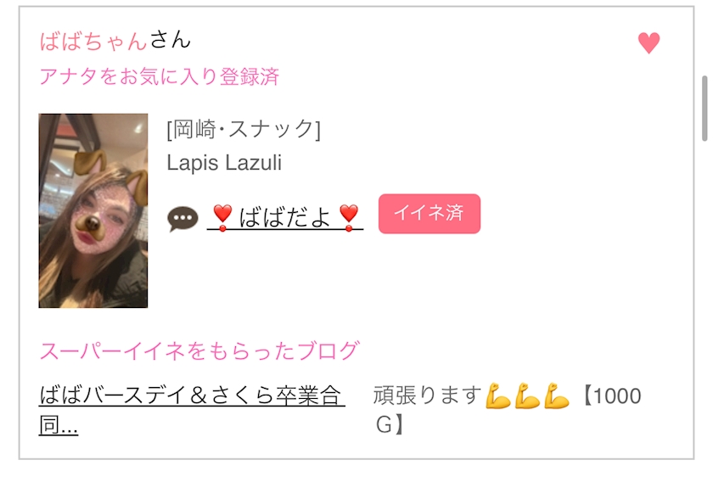Open the dog-filter profile photo thumbnail
The width and height of the screenshot is (713, 477).
(93, 210)
